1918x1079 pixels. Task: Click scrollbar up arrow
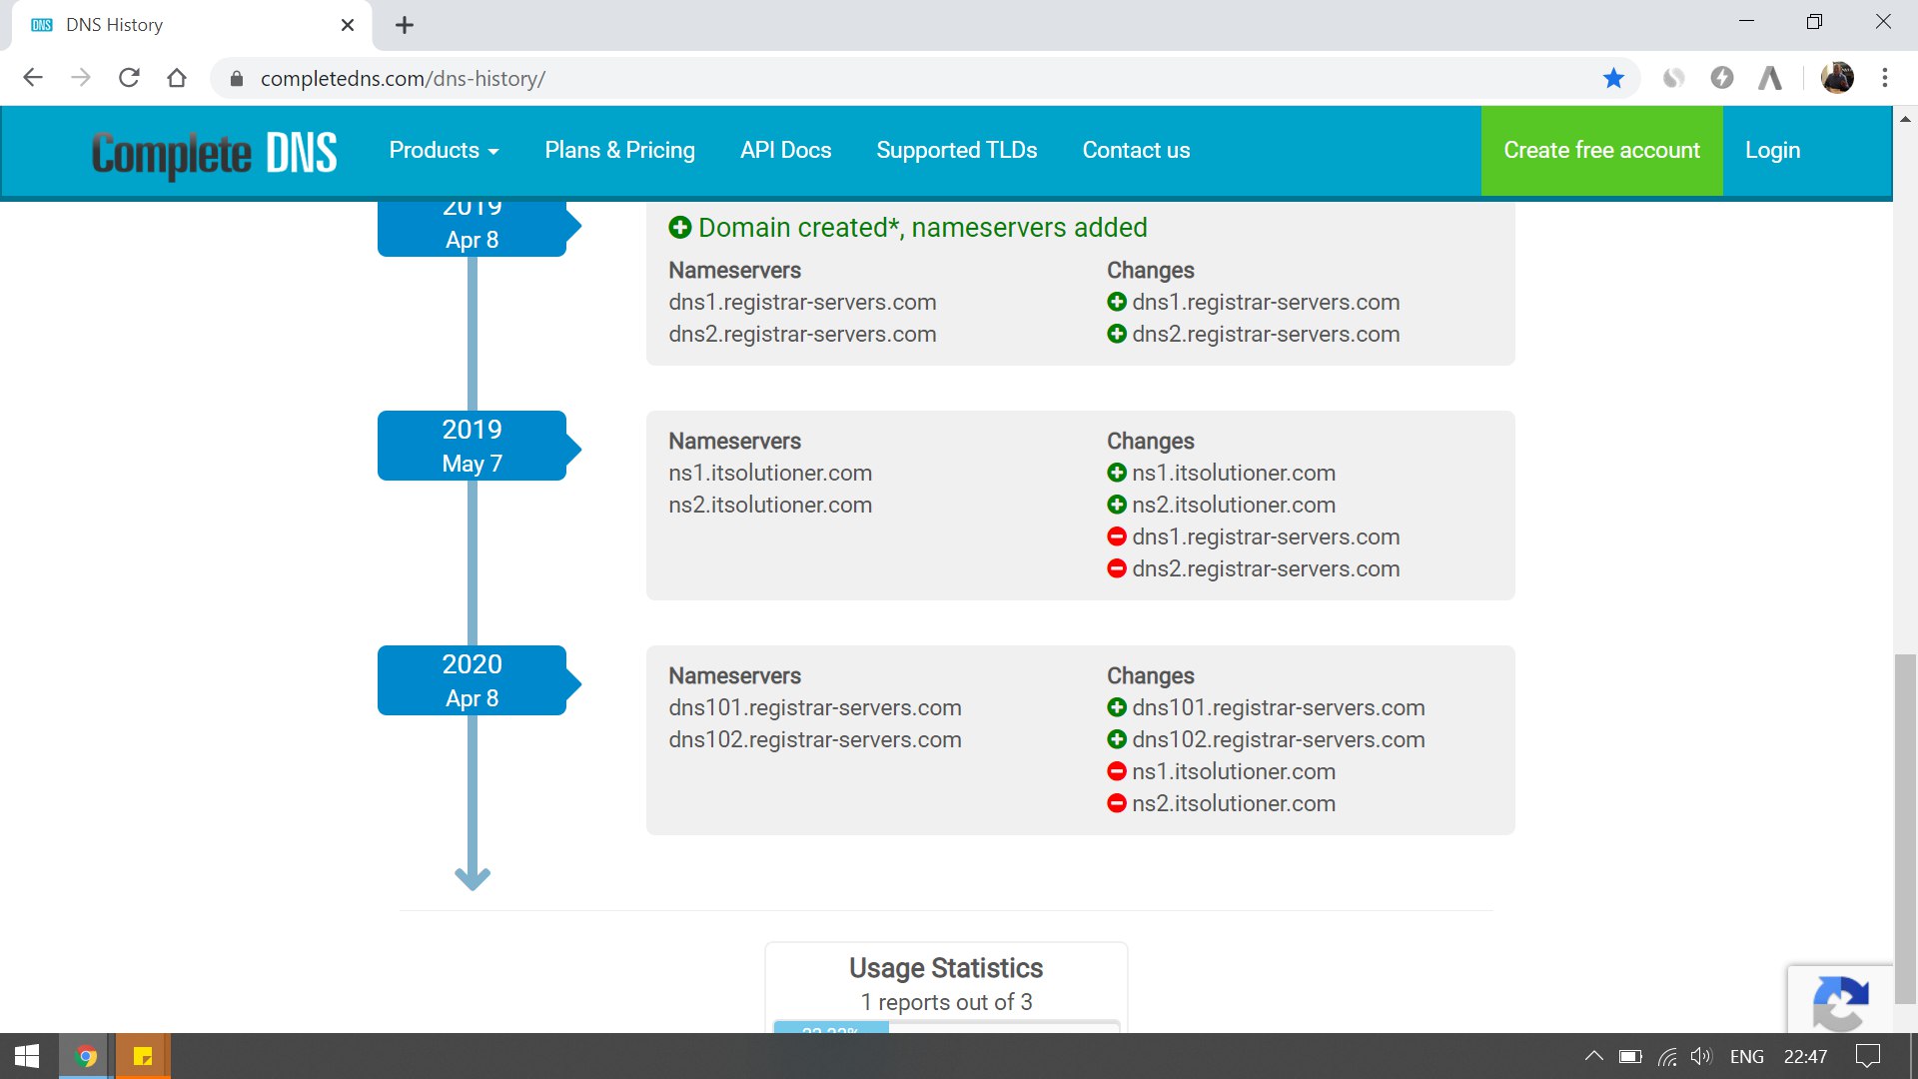[1905, 118]
